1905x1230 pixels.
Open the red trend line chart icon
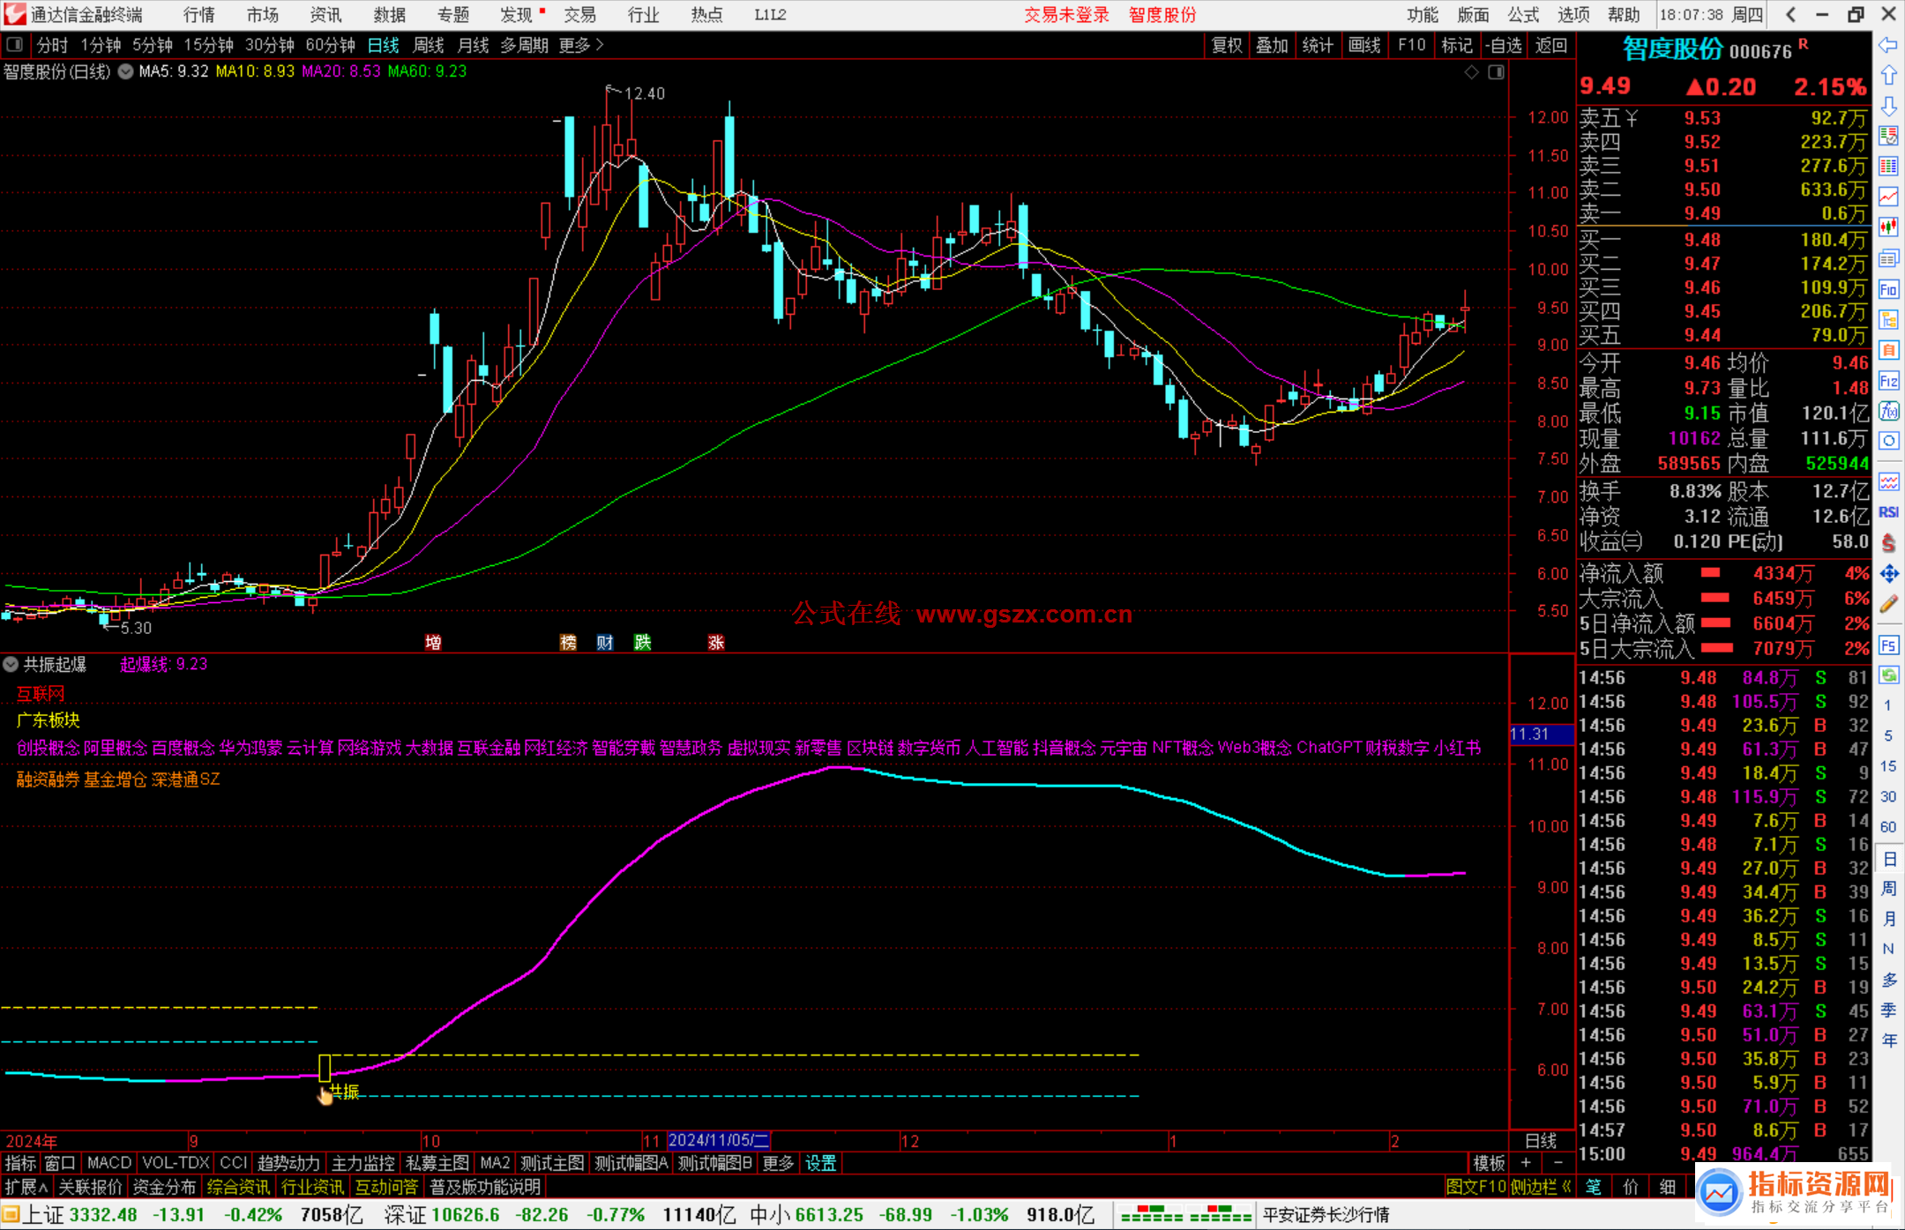1888,197
